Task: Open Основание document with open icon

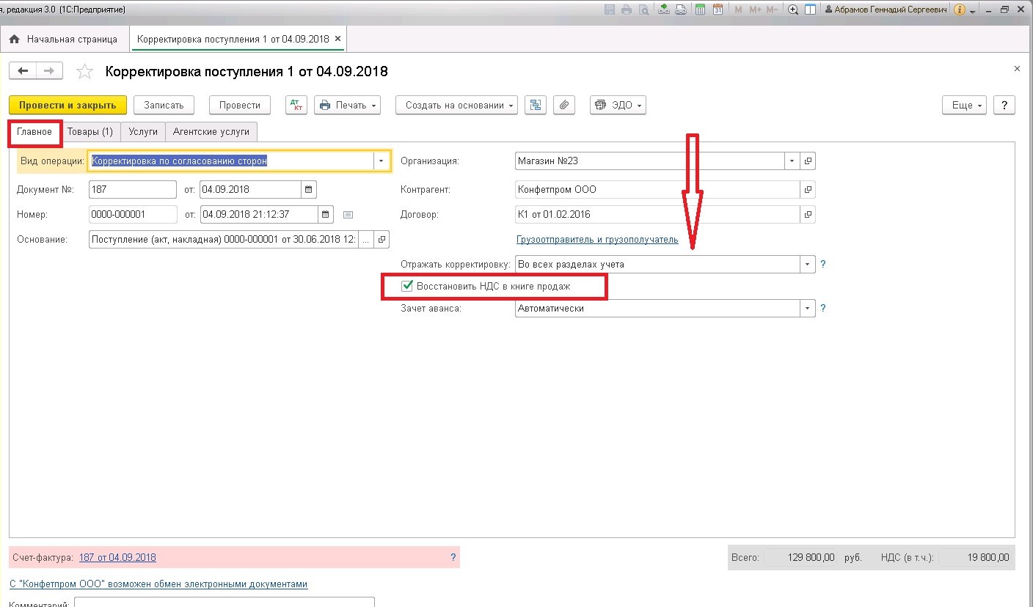Action: pos(382,239)
